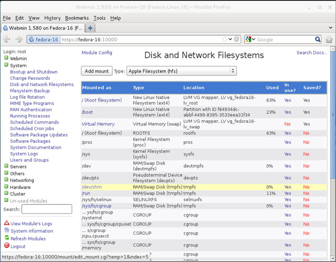Image resolution: width=336 pixels, height=262 pixels.
Task: Click the bookmark star icon
Action: pyautogui.click(x=224, y=39)
